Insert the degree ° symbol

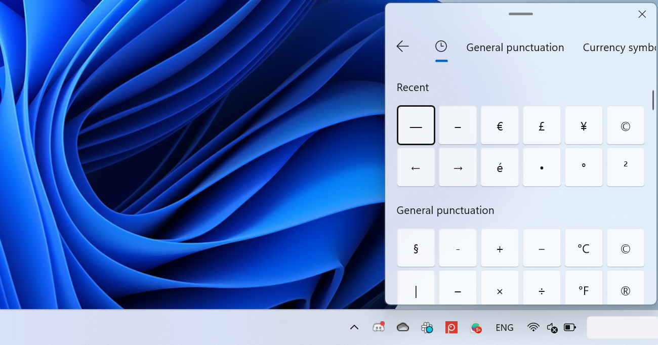point(584,167)
